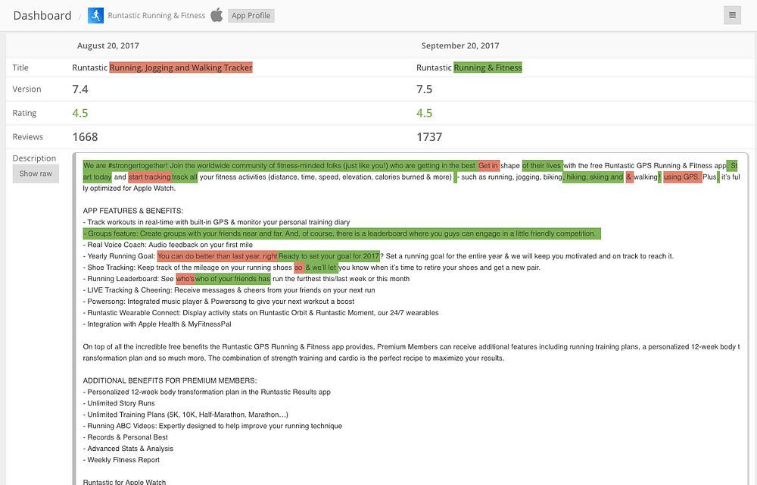Open the Runtastic Running & Fitness breadcrumb
Image resolution: width=757 pixels, height=485 pixels.
tap(157, 15)
